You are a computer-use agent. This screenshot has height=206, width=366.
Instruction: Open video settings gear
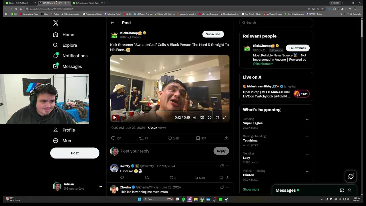tap(210, 117)
